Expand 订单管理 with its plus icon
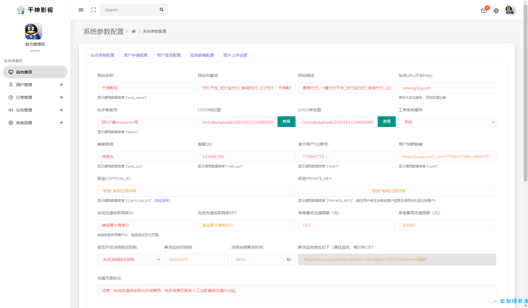 click(x=61, y=97)
